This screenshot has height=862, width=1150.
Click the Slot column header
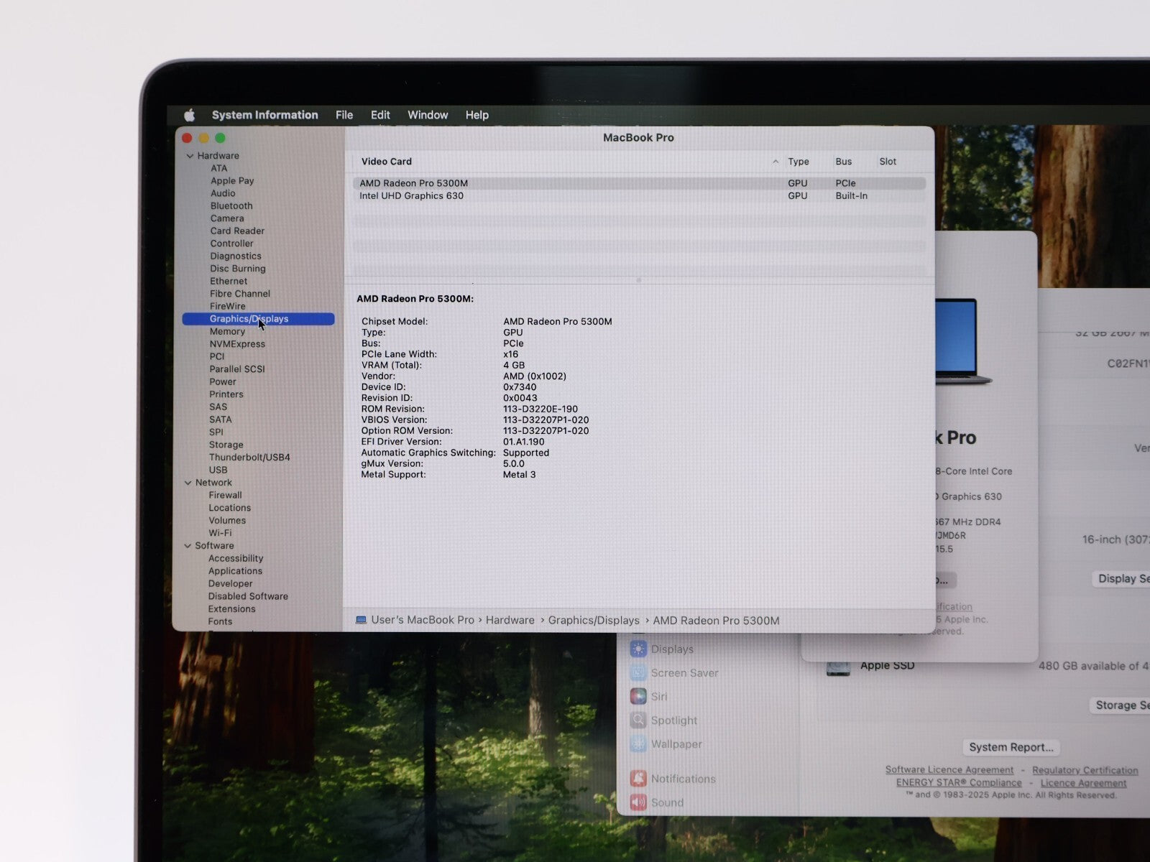(888, 162)
